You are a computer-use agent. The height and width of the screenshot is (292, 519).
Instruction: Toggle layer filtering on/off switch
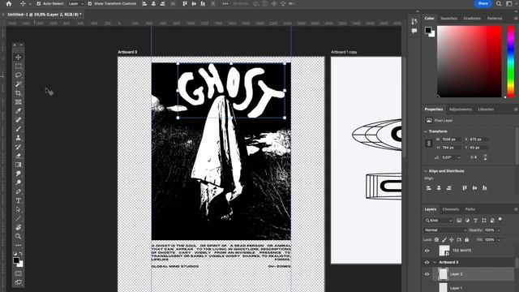coord(500,220)
